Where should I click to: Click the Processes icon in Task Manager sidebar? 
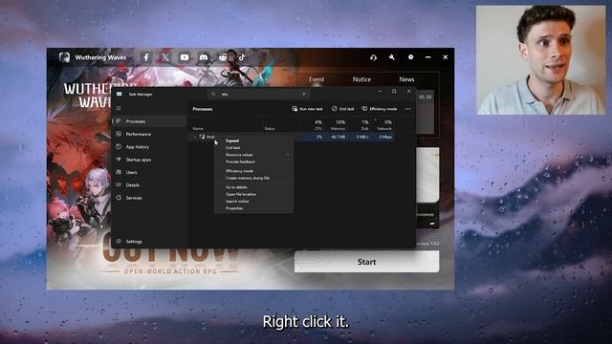point(119,121)
